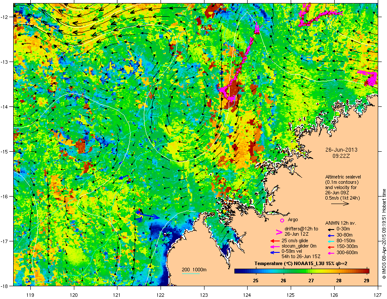The width and height of the screenshot is (387, 299).
Task: Click the dark blue end of the temperature colorbar
Action: point(237,271)
